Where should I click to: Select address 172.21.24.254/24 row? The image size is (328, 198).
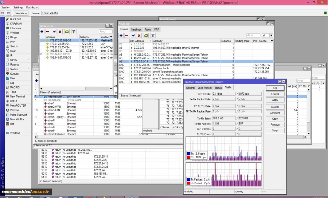pyautogui.click(x=76, y=44)
